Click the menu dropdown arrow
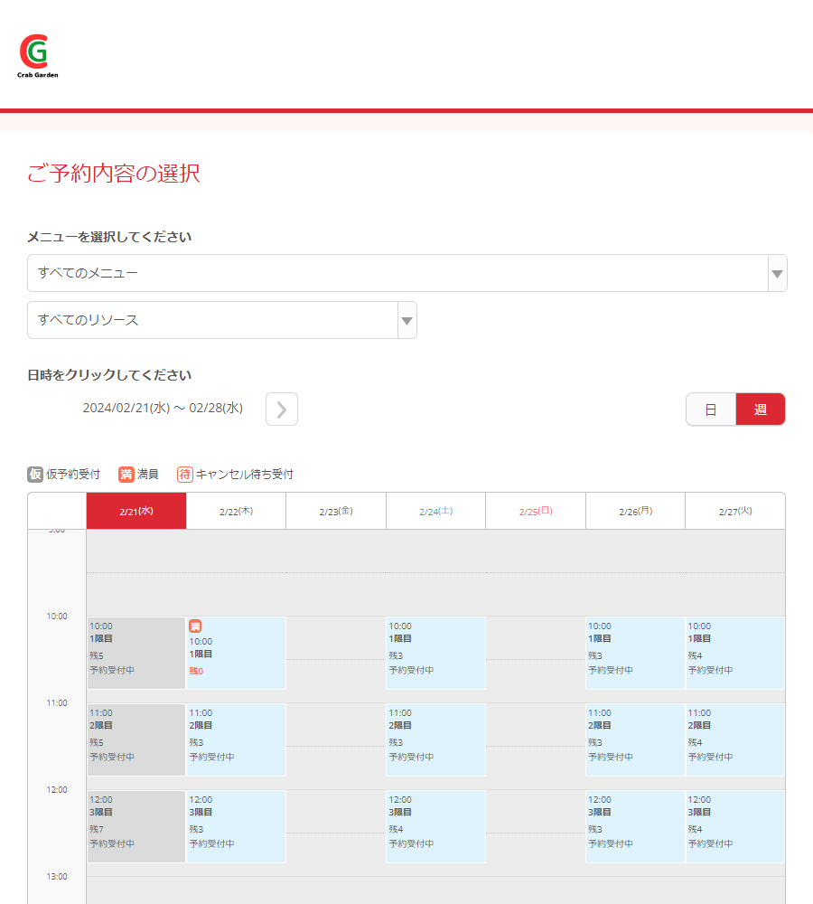 pos(777,273)
